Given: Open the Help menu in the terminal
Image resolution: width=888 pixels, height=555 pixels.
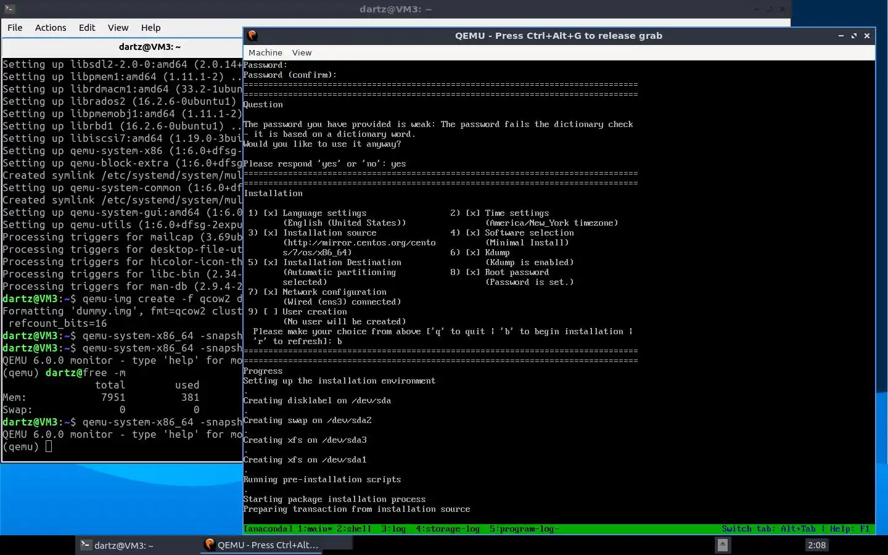Looking at the screenshot, I should 150,28.
